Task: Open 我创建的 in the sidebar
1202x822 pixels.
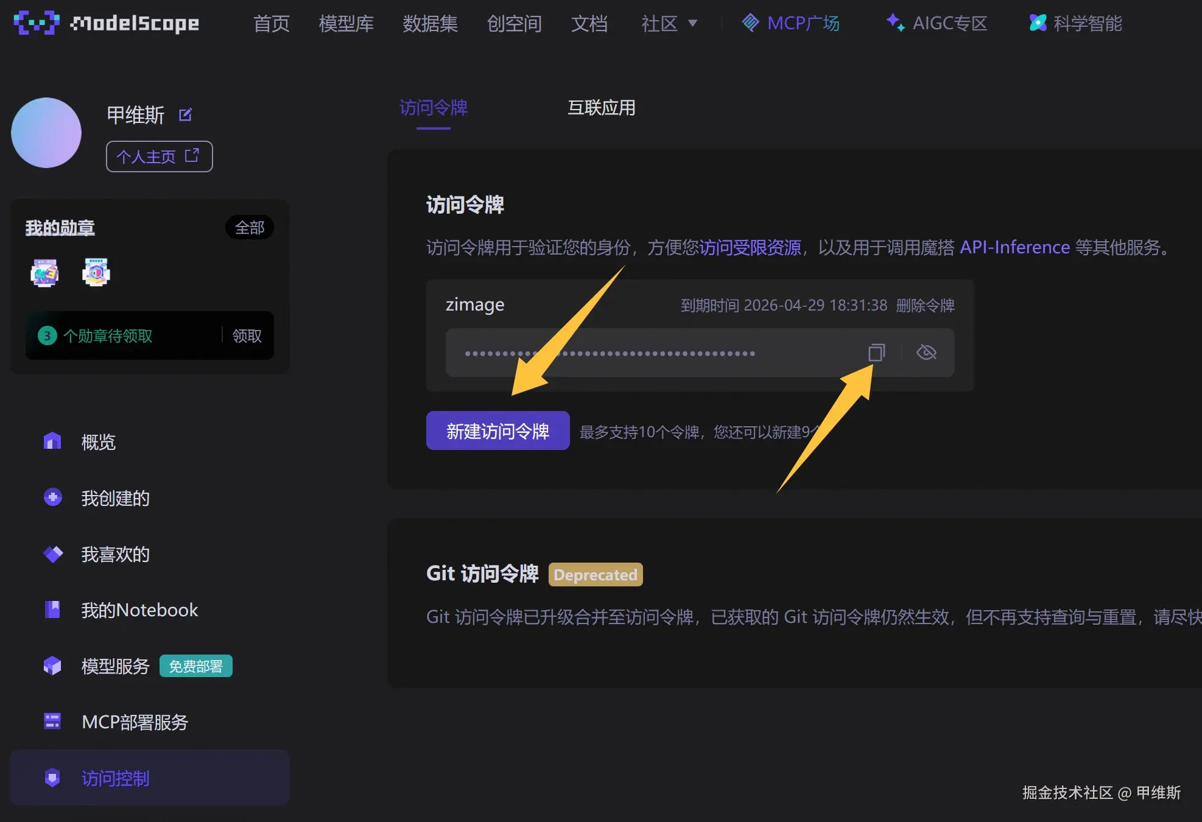Action: click(x=115, y=498)
